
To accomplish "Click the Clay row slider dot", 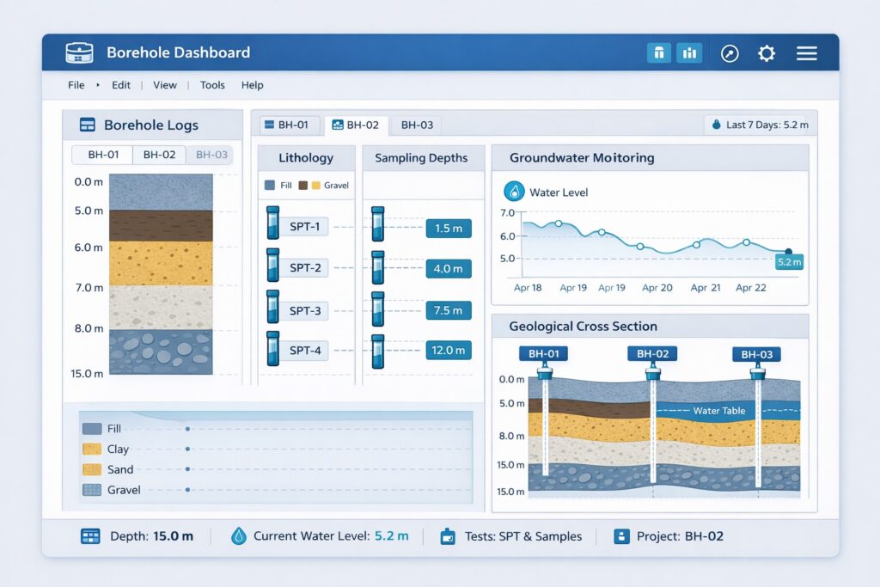I will pos(187,449).
